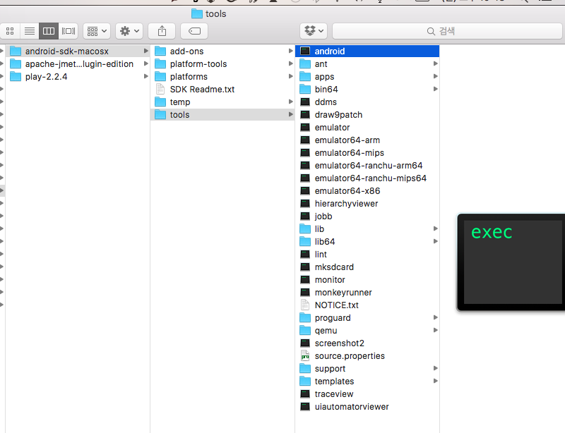Image resolution: width=565 pixels, height=433 pixels.
Task: Click the bin64 folder icon
Action: [305, 90]
